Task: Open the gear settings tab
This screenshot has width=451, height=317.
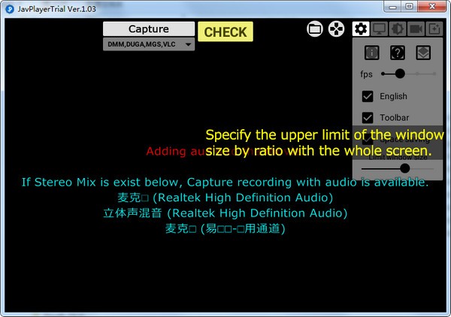Action: [x=361, y=29]
